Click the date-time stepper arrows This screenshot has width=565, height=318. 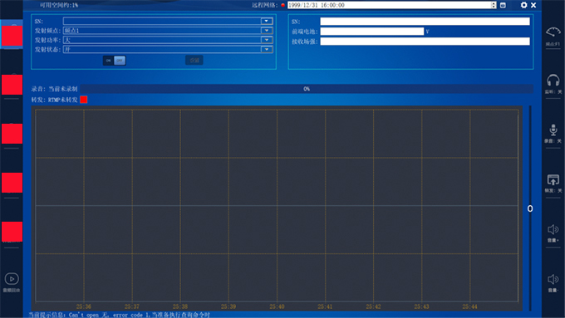coord(494,5)
